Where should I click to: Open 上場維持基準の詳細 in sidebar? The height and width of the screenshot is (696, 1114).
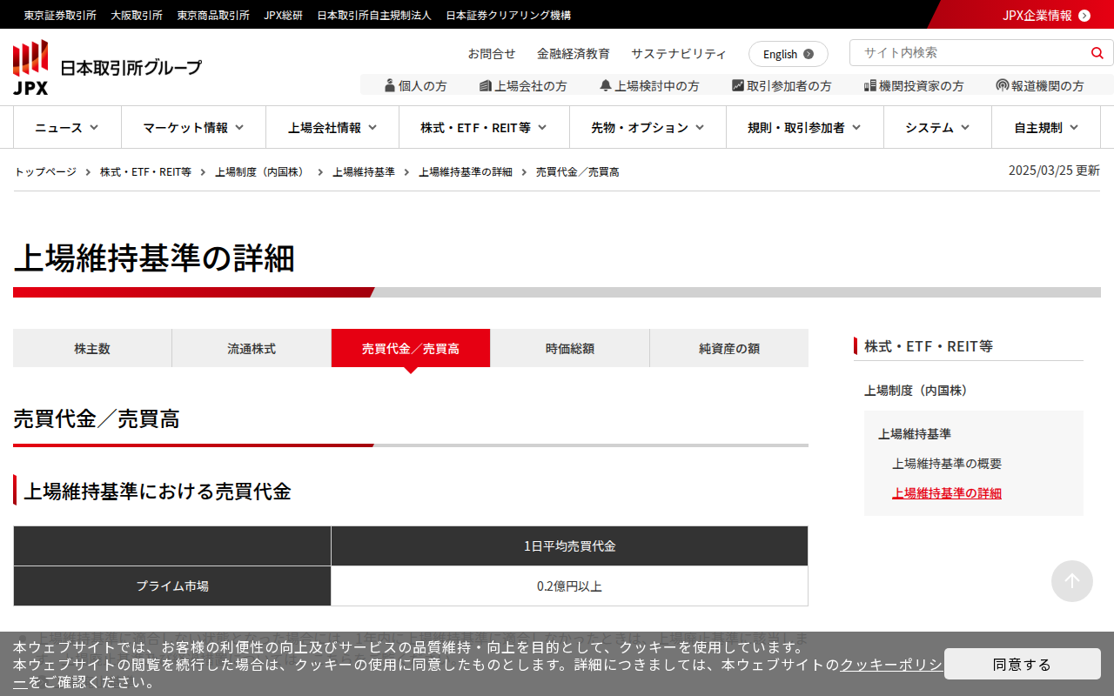[947, 493]
